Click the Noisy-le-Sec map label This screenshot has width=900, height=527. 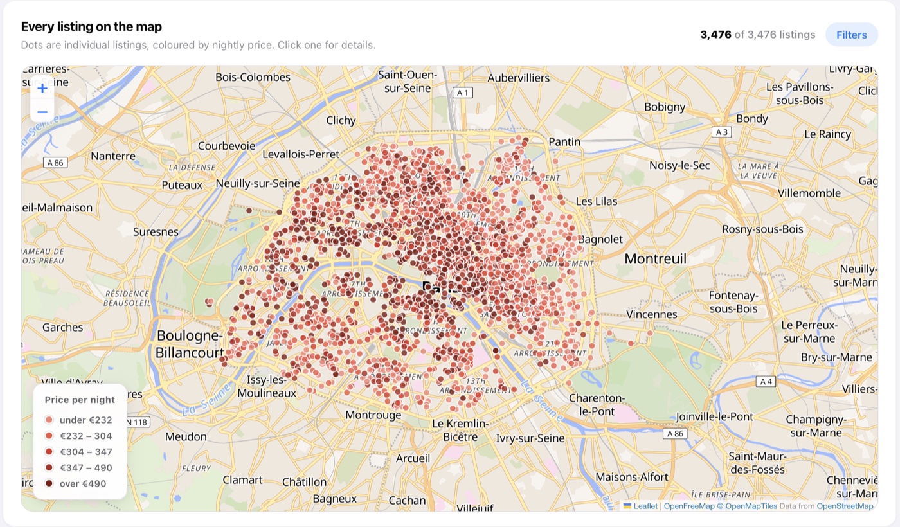point(679,165)
